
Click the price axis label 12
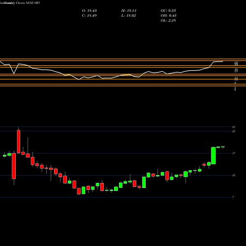click(x=234, y=175)
